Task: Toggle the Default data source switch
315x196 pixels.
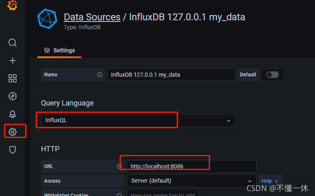Action: (x=272, y=75)
